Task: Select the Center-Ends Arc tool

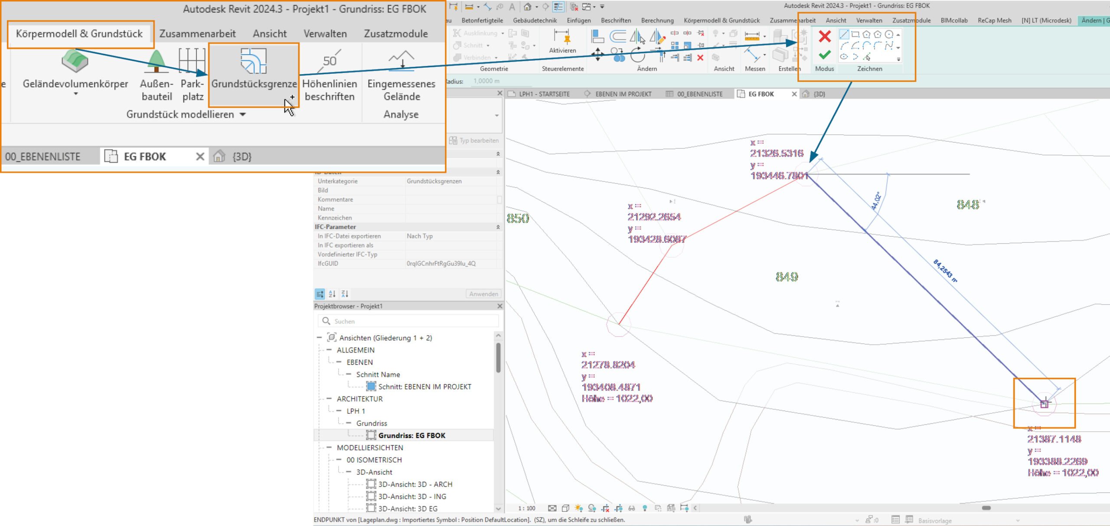Action: point(855,46)
